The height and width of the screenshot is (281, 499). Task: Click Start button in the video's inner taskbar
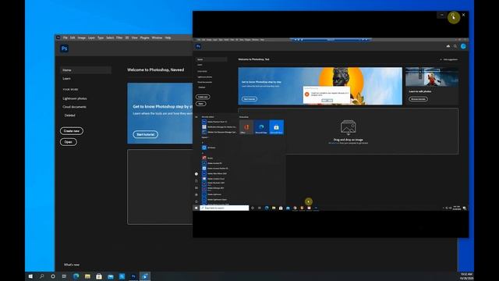(196, 208)
